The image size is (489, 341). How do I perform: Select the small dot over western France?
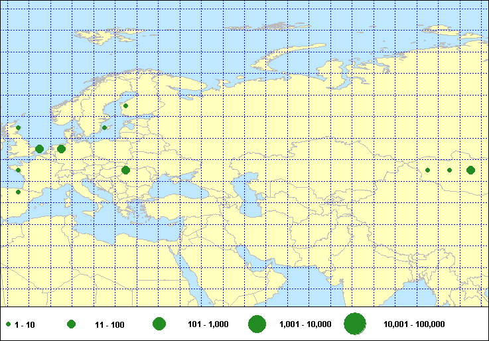tap(18, 170)
